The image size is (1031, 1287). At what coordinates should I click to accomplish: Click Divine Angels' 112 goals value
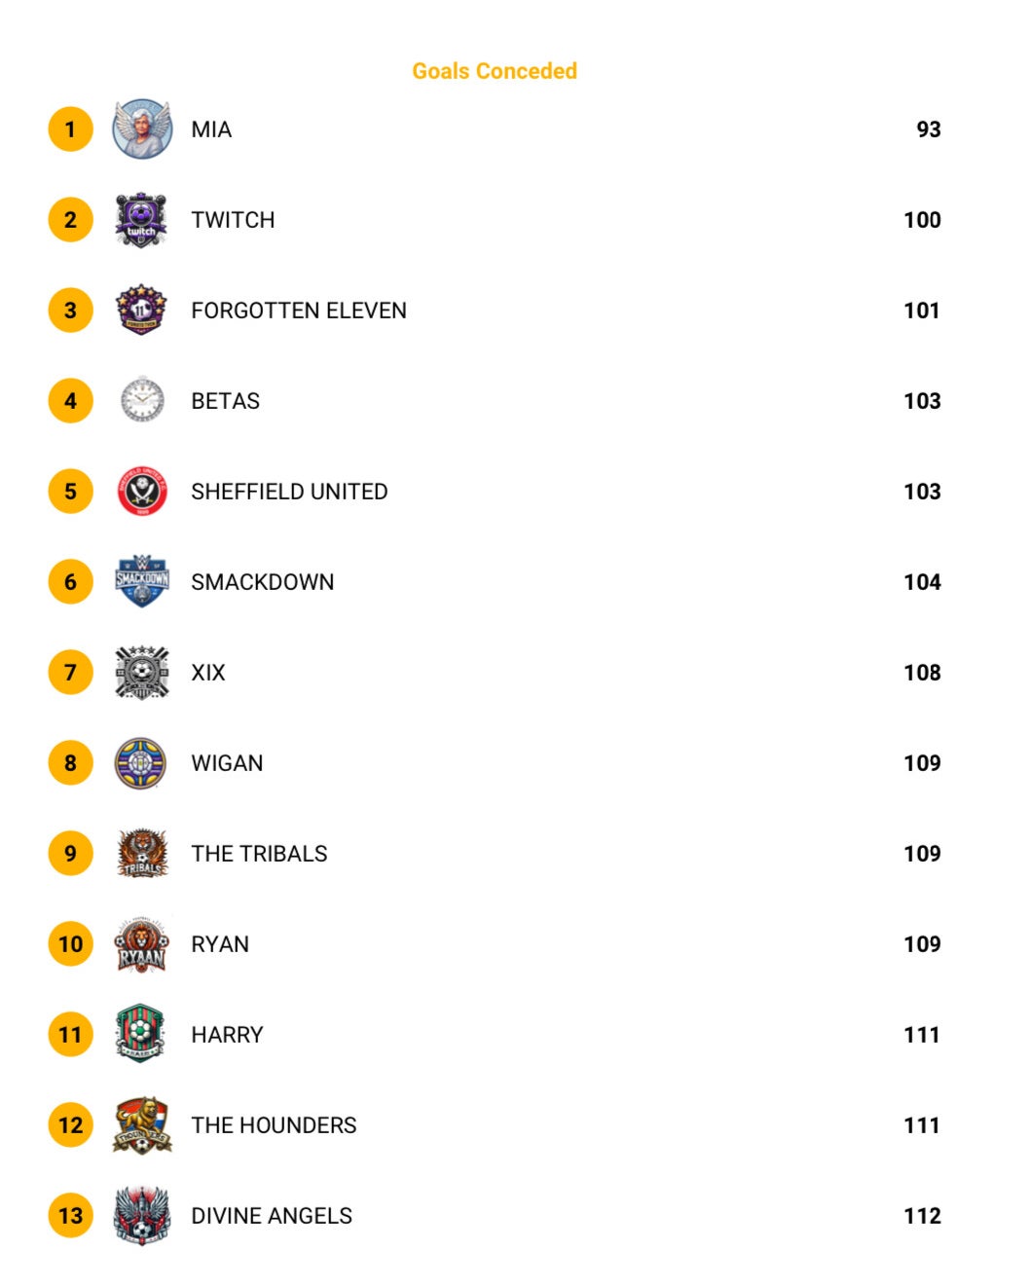[922, 1216]
